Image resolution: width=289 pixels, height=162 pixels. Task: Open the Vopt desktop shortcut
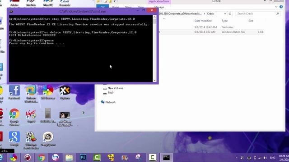(31, 116)
